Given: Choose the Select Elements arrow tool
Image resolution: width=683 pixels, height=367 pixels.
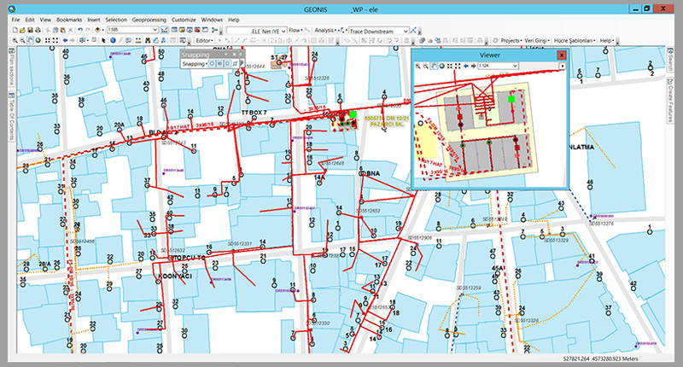Looking at the screenshot, I should tap(103, 40).
